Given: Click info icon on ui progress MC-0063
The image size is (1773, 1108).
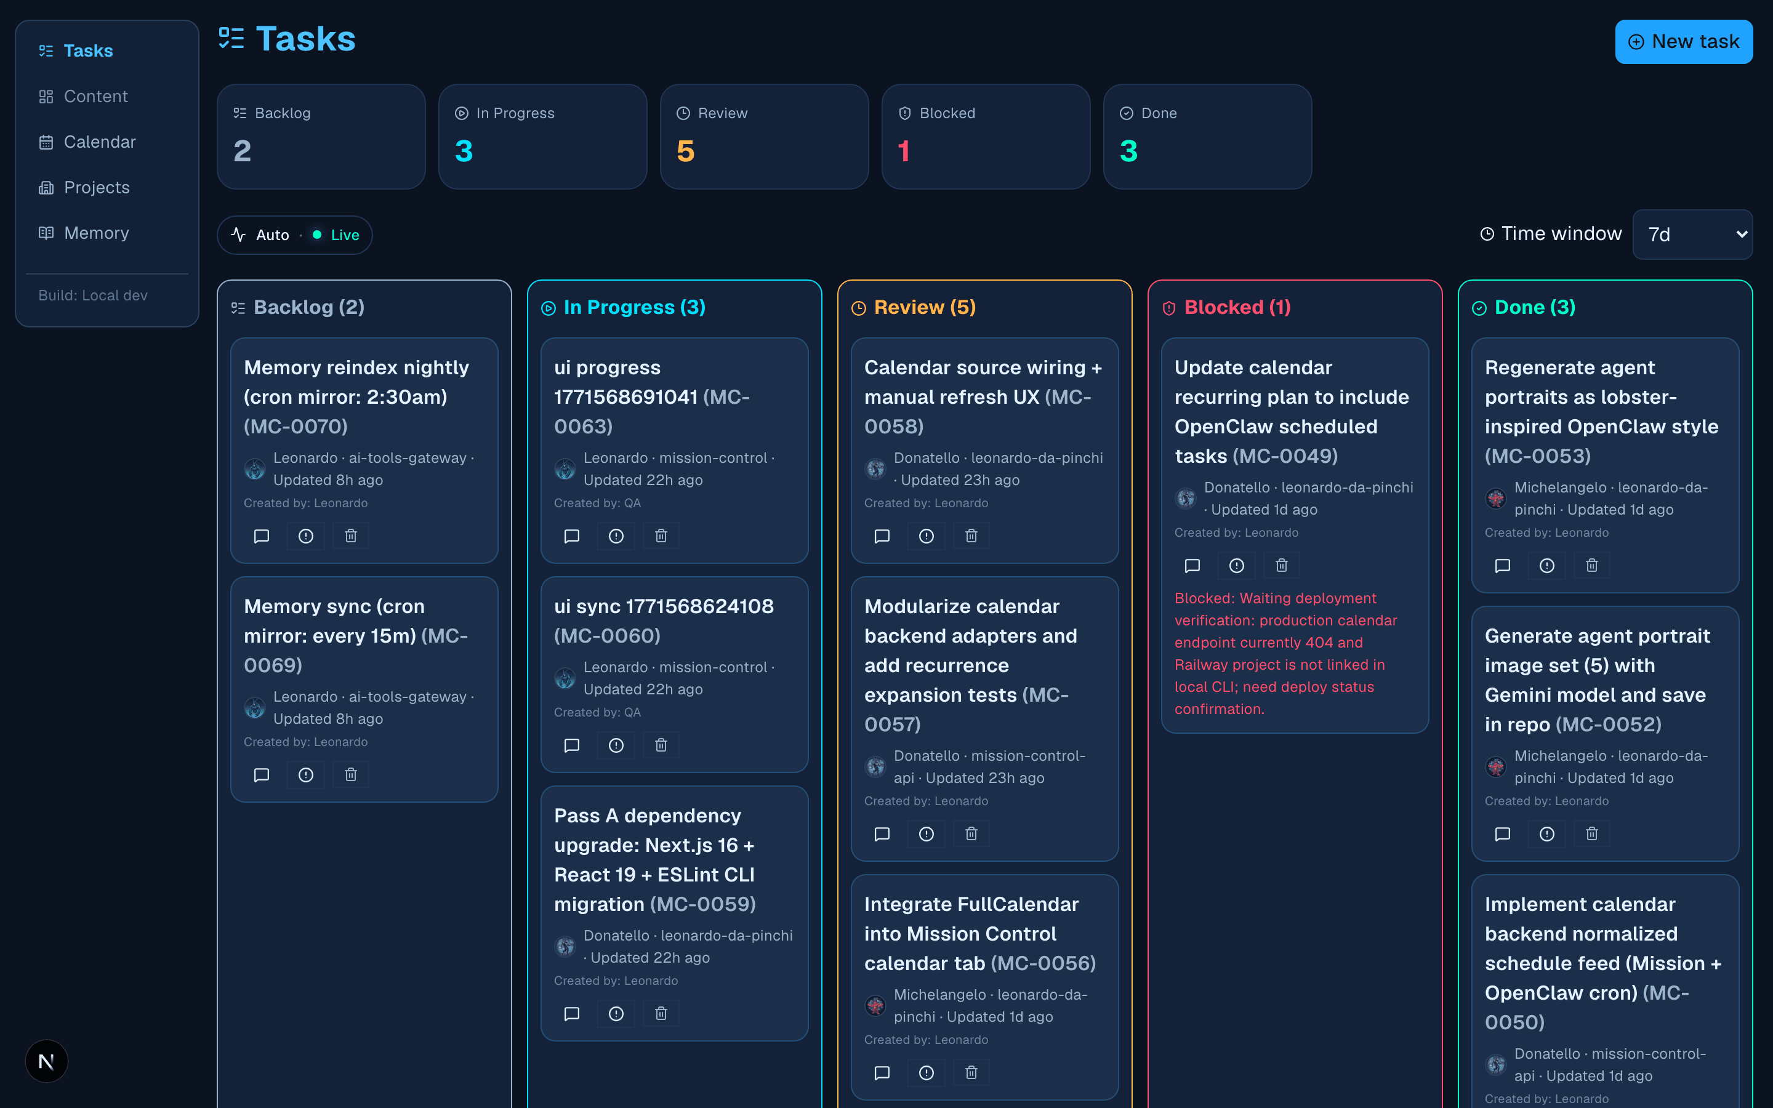Looking at the screenshot, I should (x=616, y=536).
